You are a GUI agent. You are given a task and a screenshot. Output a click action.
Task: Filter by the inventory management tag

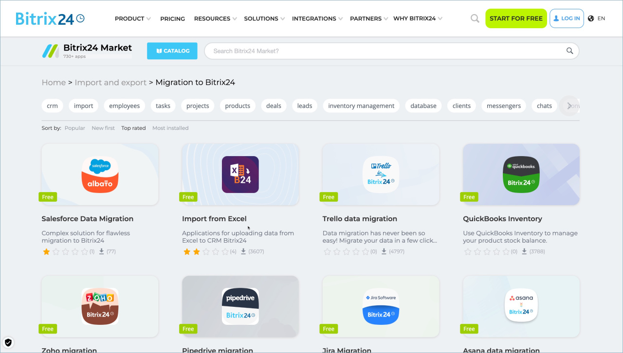click(x=361, y=106)
